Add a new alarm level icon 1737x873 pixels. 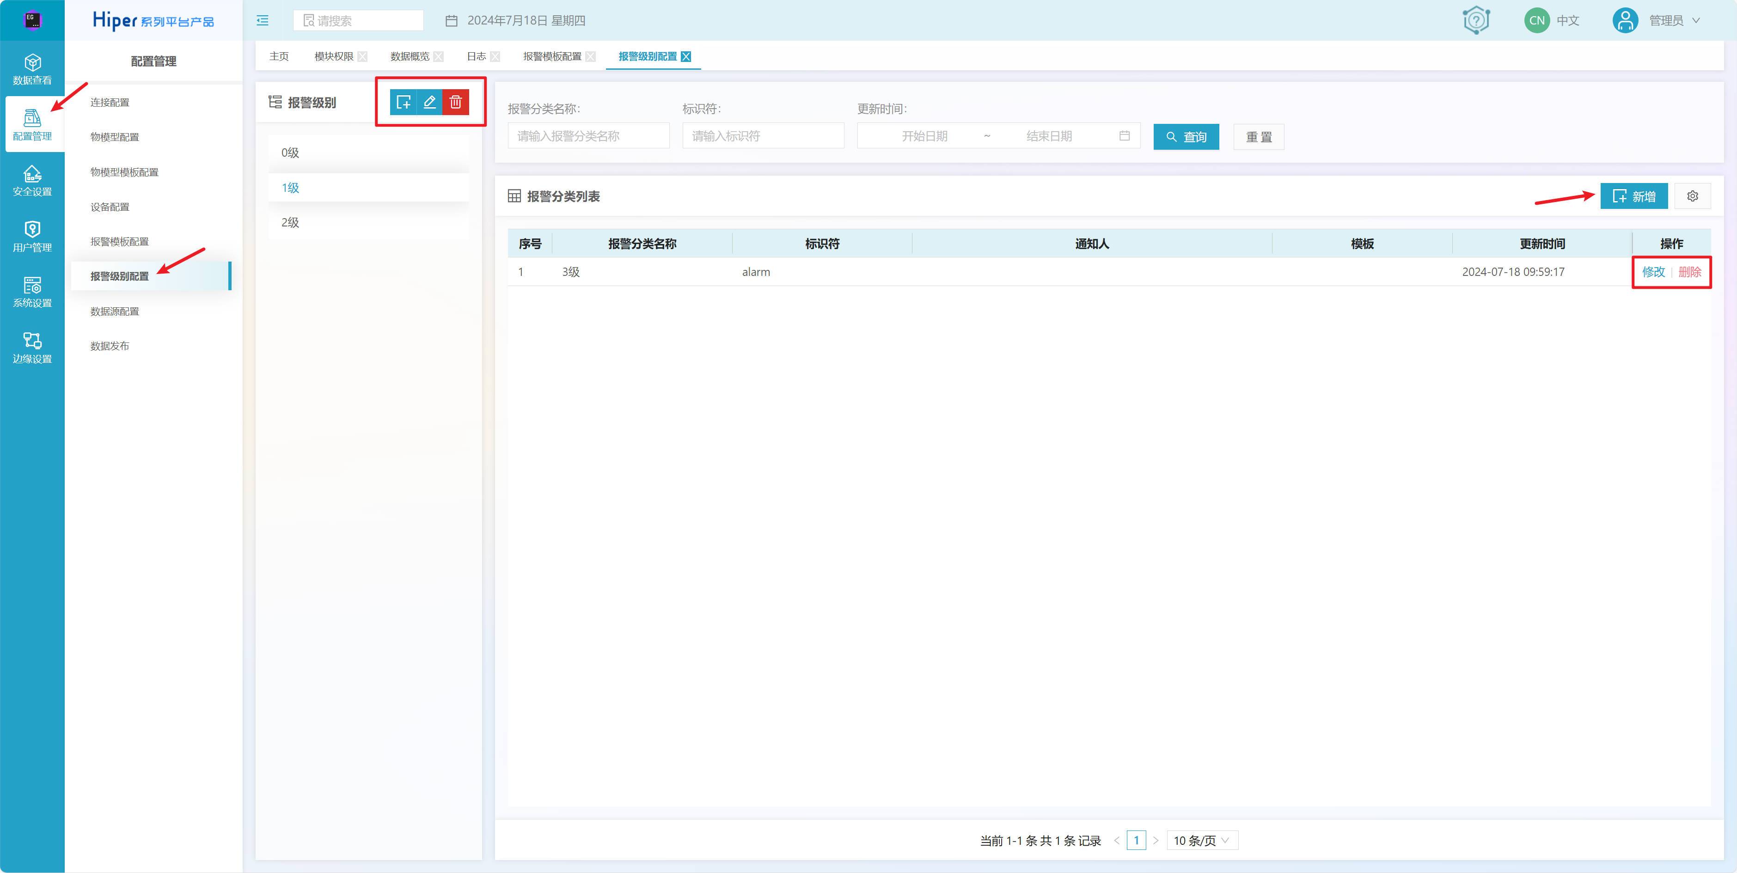(x=403, y=102)
